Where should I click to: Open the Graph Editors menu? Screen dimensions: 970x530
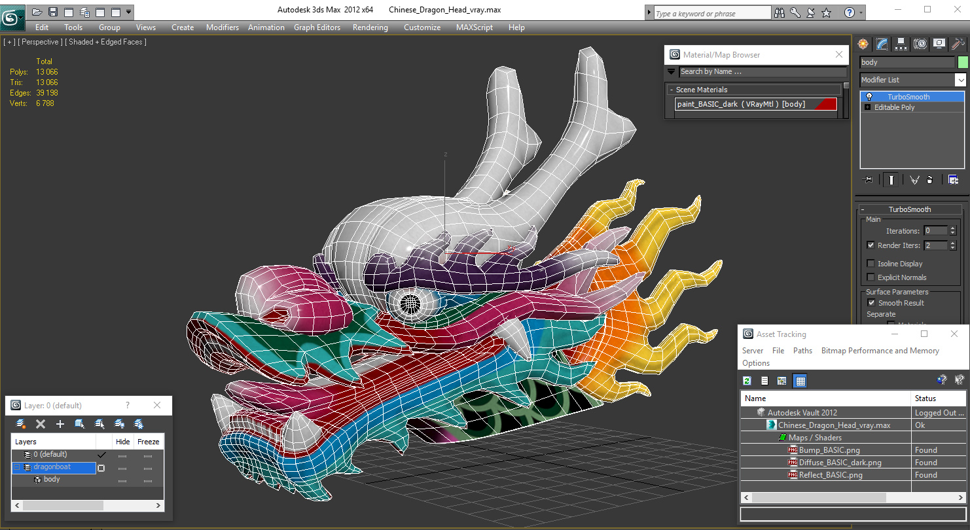[317, 27]
